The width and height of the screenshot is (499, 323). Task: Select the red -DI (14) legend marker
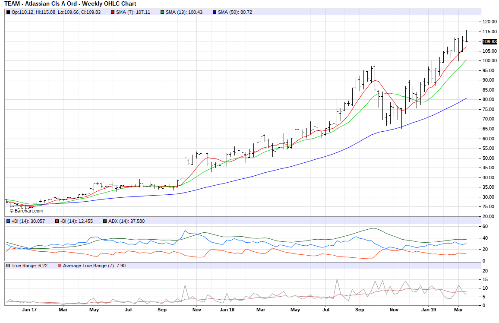[x=57, y=221]
